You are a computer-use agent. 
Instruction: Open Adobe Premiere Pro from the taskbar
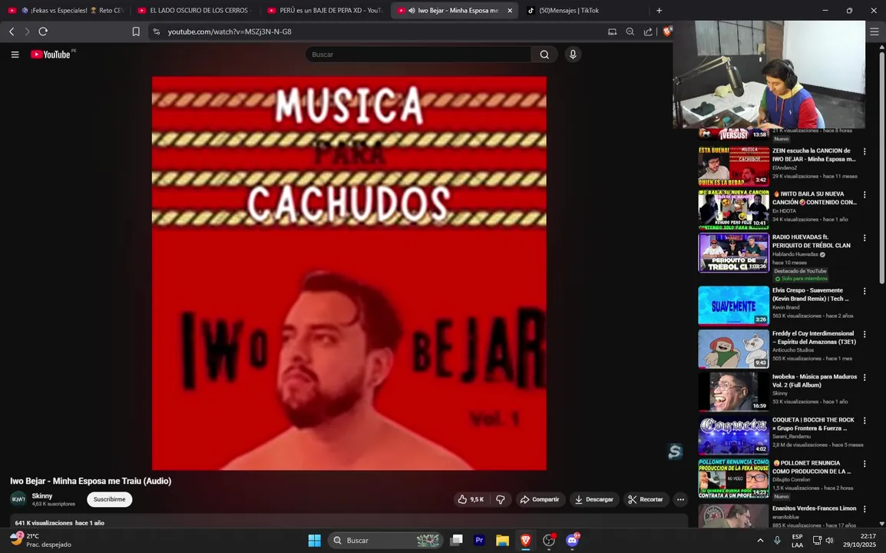point(479,540)
